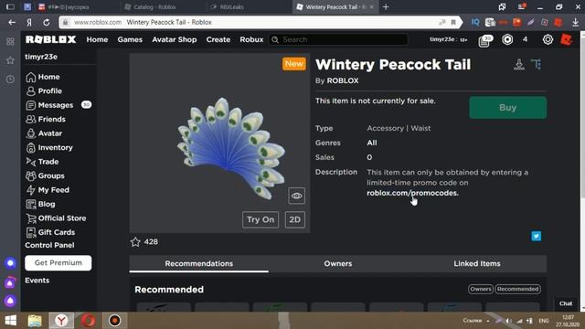Click the ENG language indicator in the tray
Screen dimensions: 585x329
click(x=544, y=321)
